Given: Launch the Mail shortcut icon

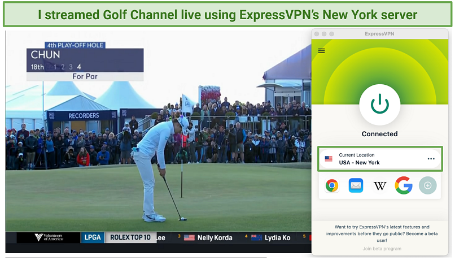Looking at the screenshot, I should tap(356, 185).
